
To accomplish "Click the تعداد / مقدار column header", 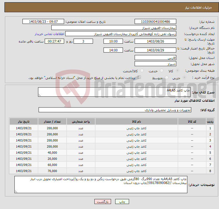I will [52, 121].
